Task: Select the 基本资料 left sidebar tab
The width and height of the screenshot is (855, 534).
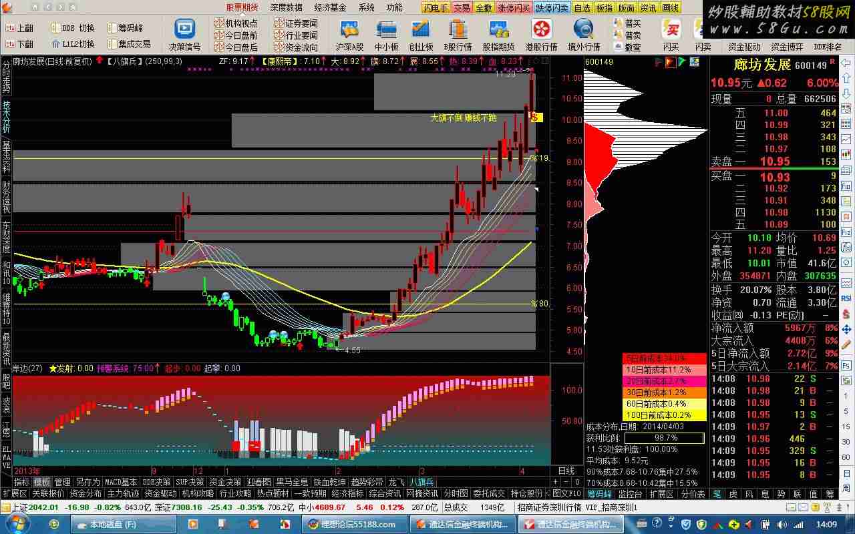Action: (x=6, y=156)
